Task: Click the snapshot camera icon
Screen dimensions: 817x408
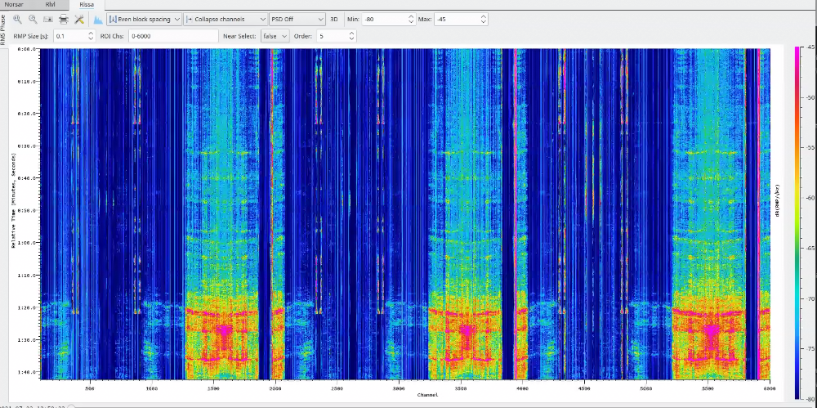Action: point(48,19)
